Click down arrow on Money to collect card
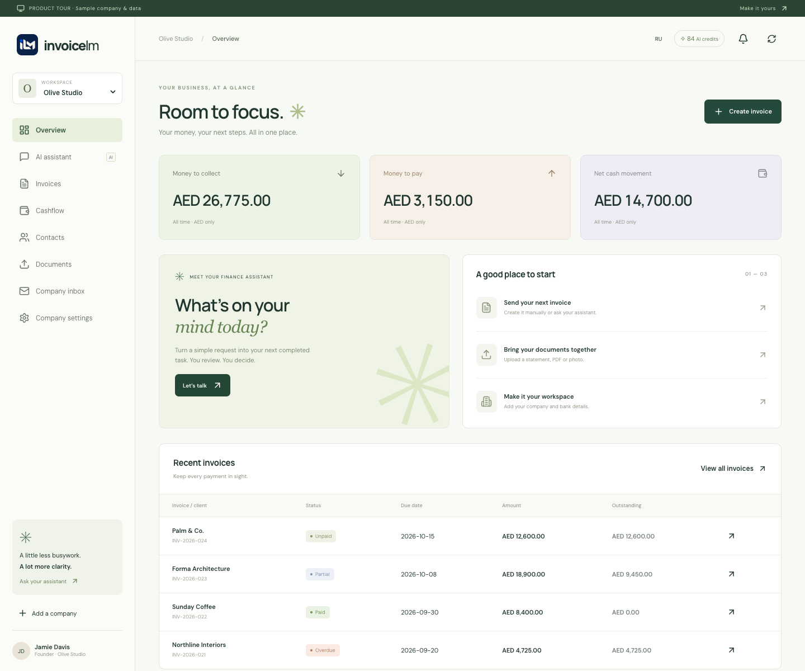Viewport: 805px width, 671px height. coord(341,173)
